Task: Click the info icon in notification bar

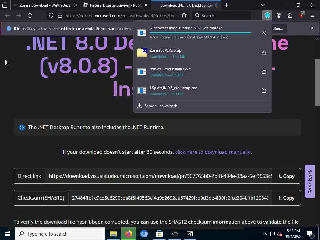Action: [x=9, y=28]
